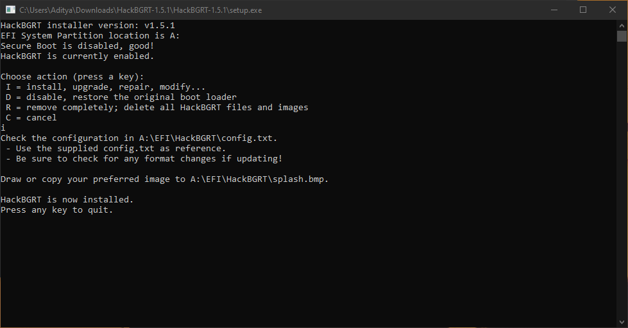Image resolution: width=628 pixels, height=328 pixels.
Task: Click the scrollbar down arrow
Action: tap(622, 322)
